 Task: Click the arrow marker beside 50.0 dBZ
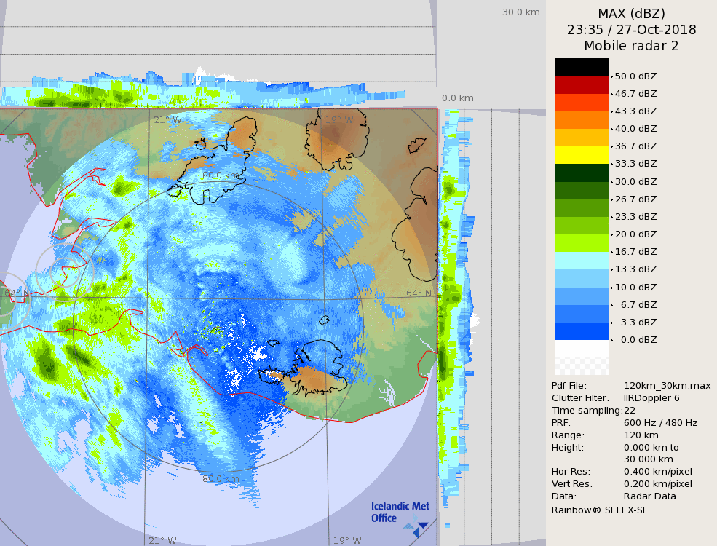tap(611, 76)
